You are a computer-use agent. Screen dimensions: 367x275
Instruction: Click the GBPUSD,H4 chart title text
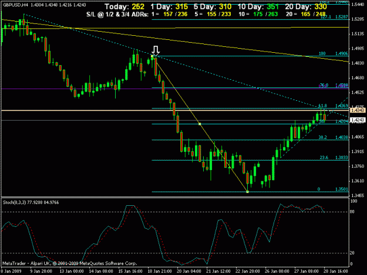click(15, 5)
